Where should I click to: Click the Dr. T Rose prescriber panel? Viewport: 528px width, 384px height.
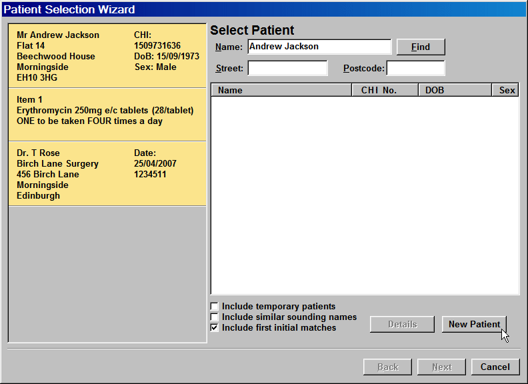point(107,174)
